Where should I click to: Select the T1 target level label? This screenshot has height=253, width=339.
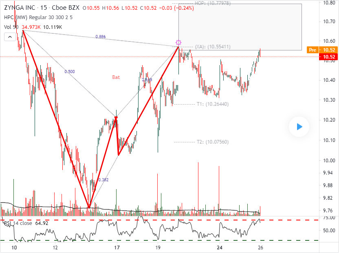(x=213, y=104)
